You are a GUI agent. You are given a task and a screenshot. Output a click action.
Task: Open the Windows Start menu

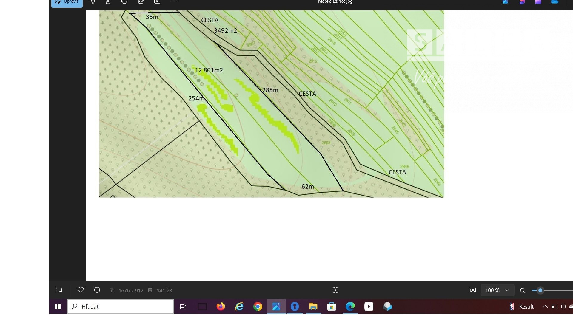coord(58,306)
